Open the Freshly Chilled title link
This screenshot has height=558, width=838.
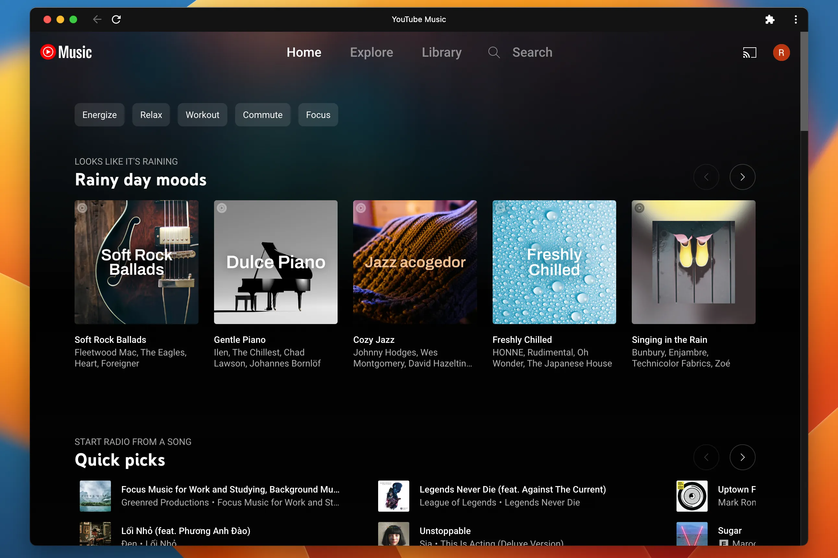(522, 340)
